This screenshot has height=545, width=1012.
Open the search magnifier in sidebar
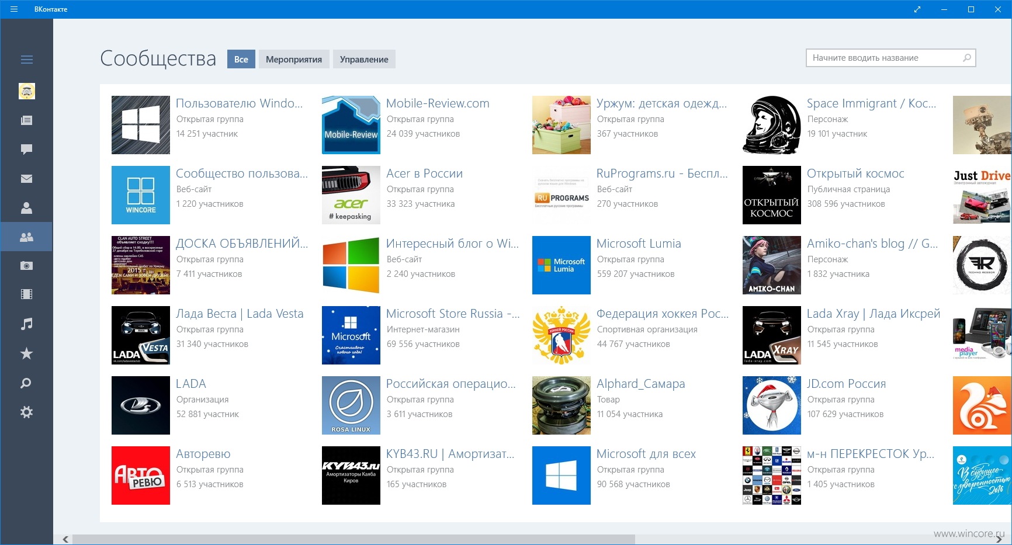(26, 383)
